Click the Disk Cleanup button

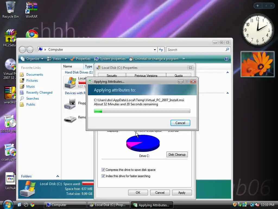click(x=177, y=155)
